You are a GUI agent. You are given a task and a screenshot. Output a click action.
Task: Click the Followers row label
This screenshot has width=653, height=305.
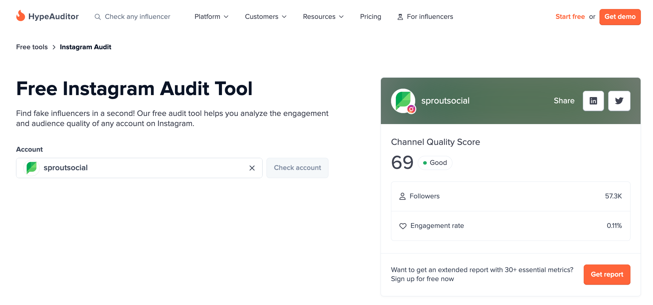point(425,196)
